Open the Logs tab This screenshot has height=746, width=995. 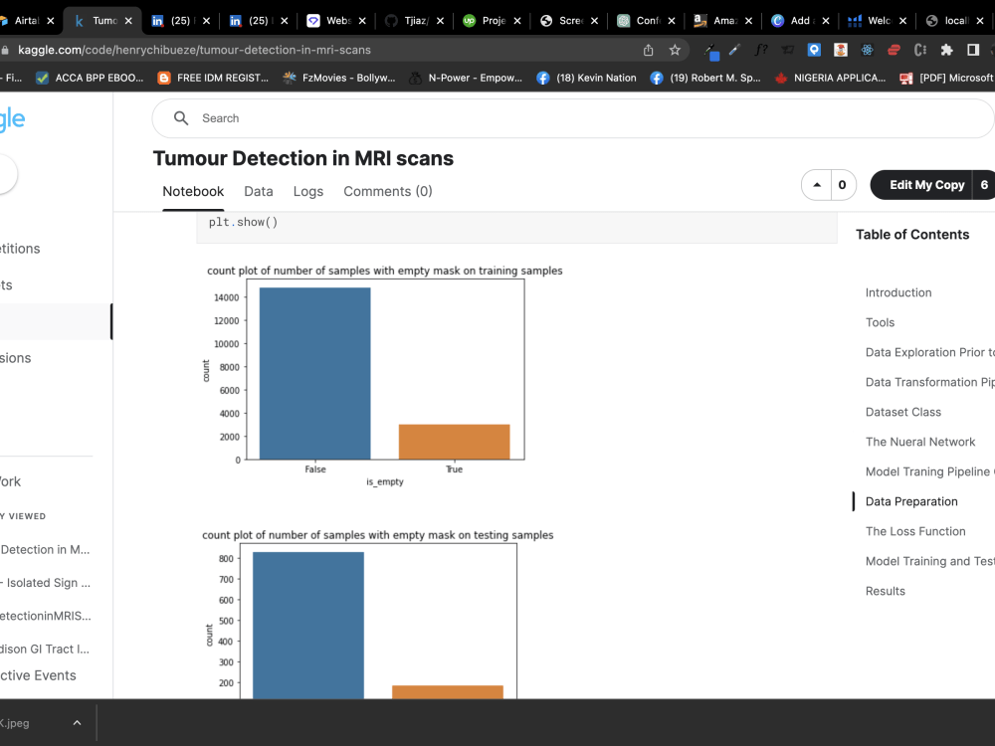[x=308, y=192]
